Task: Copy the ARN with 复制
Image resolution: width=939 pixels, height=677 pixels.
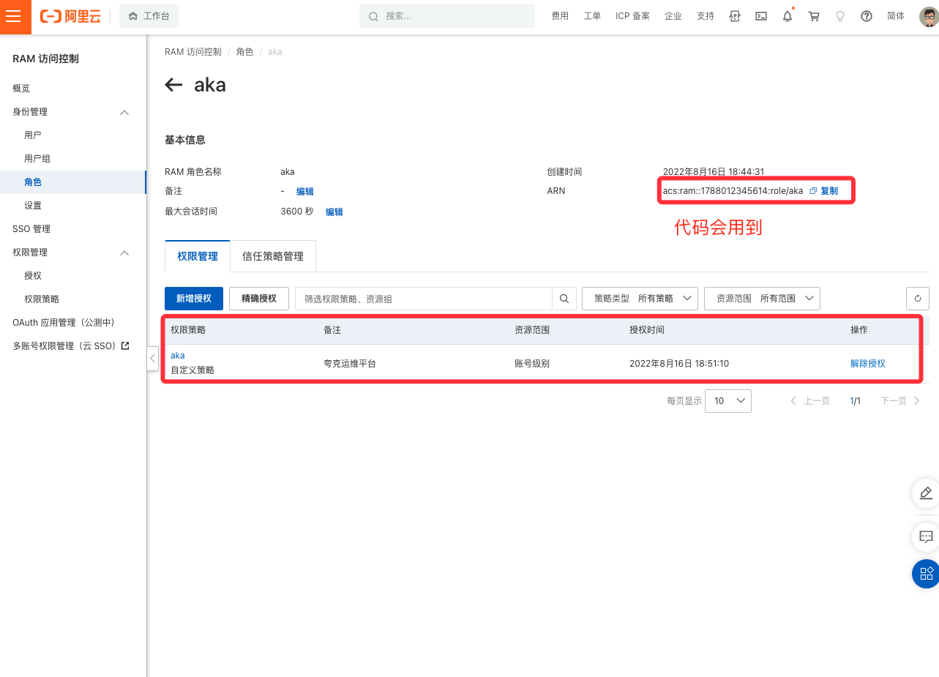Action: click(824, 191)
